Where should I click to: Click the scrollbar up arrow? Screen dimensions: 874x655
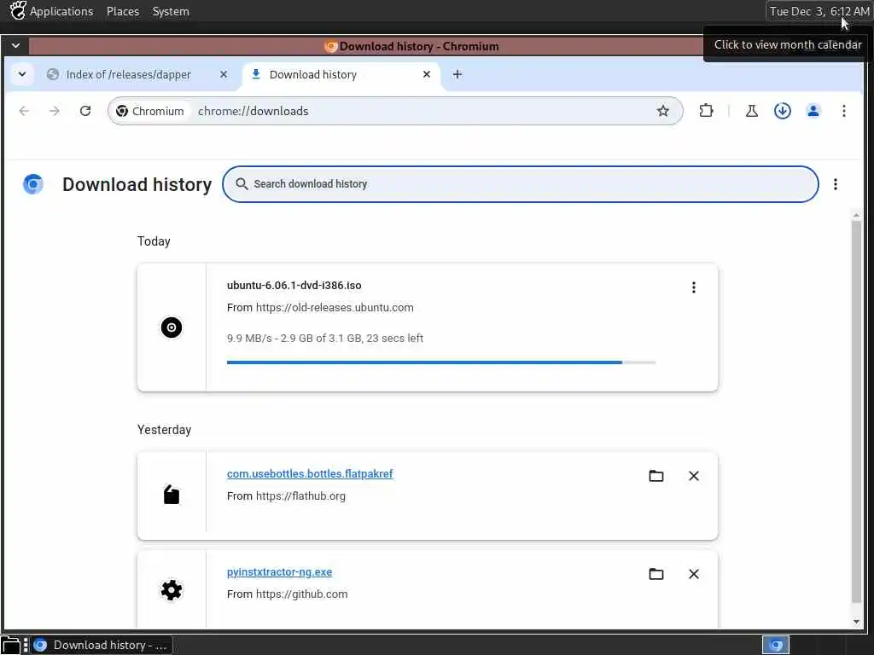[x=856, y=215]
